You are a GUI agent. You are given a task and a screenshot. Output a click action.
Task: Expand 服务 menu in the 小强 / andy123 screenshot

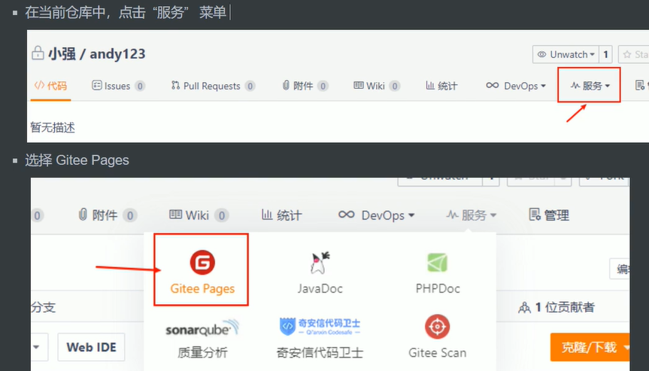tap(590, 86)
